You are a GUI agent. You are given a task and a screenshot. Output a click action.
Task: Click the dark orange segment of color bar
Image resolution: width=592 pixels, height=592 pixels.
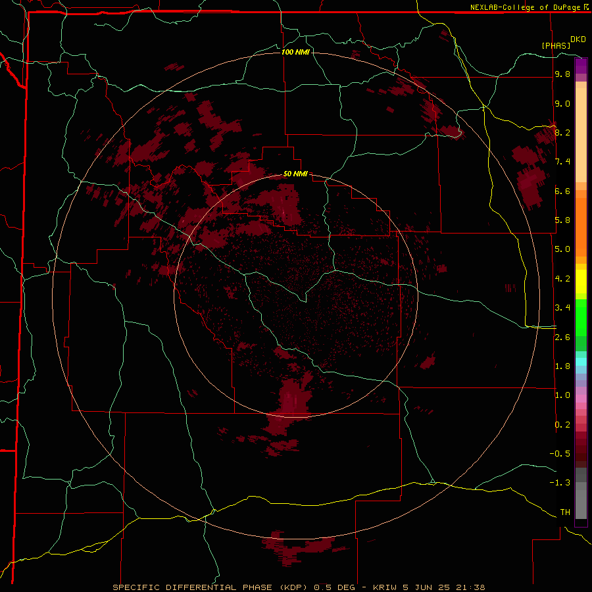[x=581, y=228]
